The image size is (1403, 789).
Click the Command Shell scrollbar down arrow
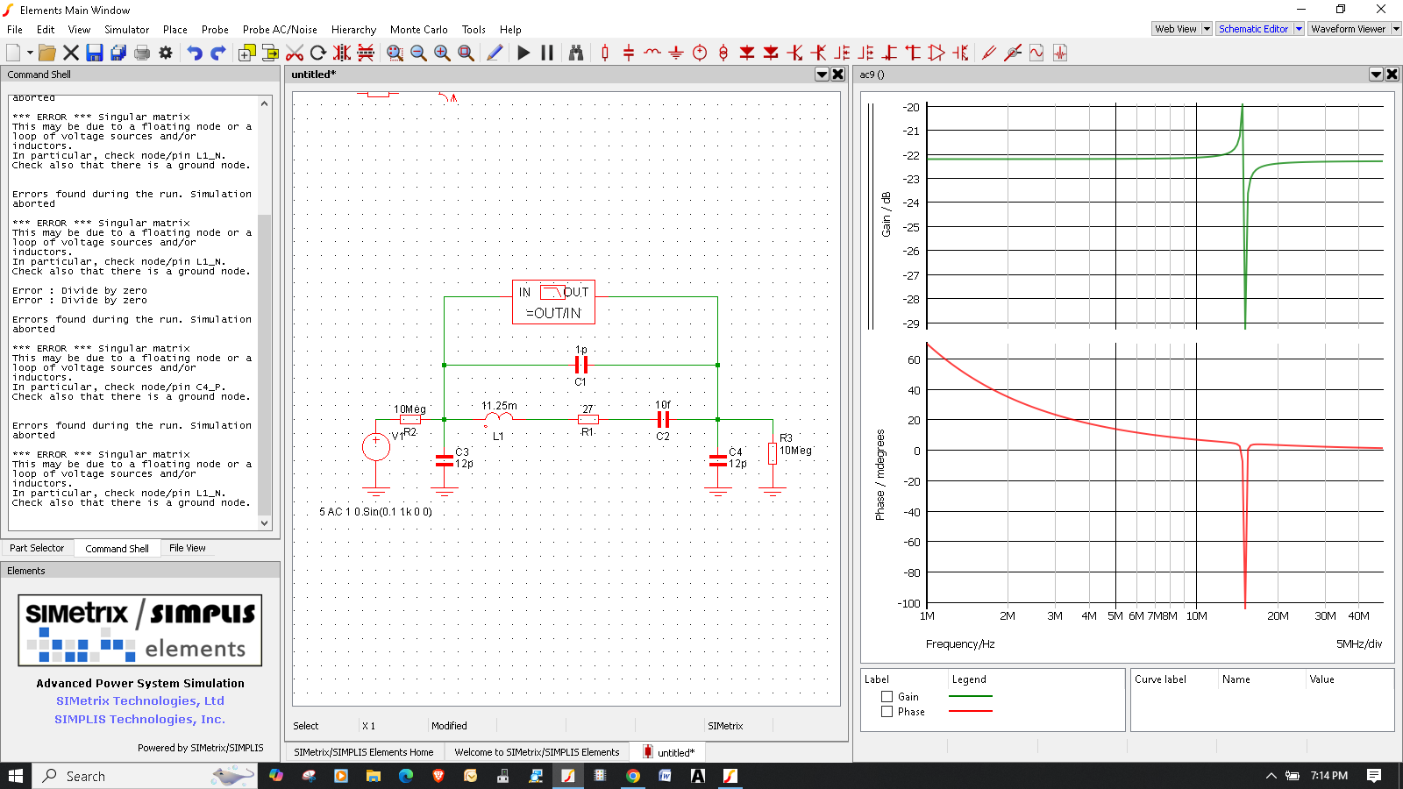(265, 522)
